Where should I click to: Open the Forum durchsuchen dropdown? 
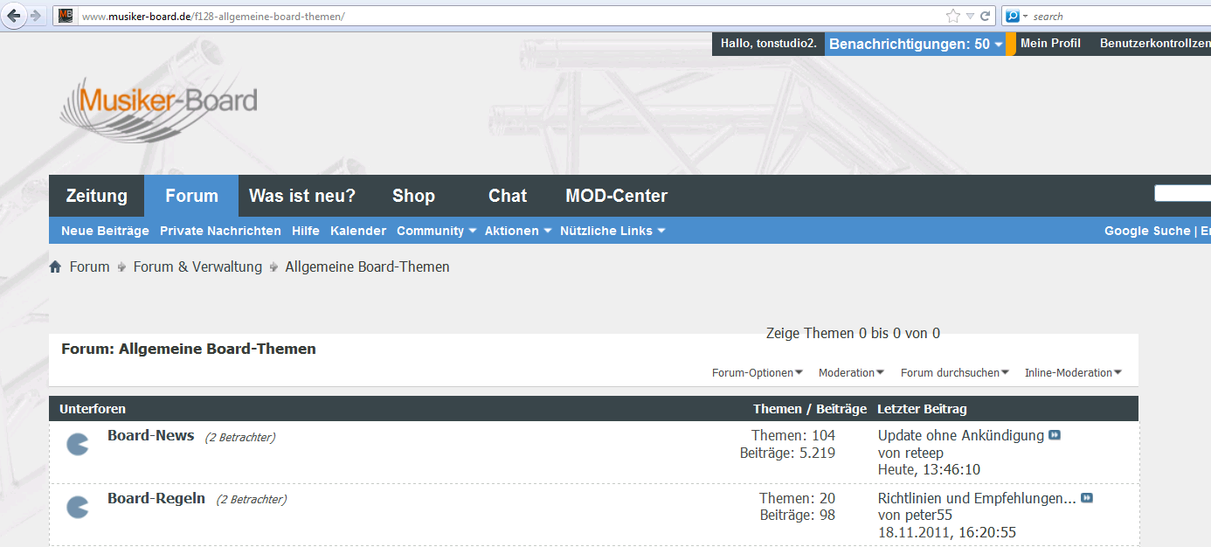coord(955,372)
